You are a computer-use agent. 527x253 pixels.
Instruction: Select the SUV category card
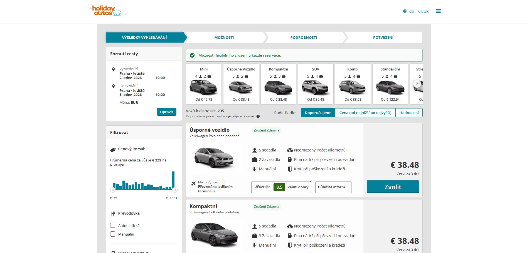tap(316, 84)
